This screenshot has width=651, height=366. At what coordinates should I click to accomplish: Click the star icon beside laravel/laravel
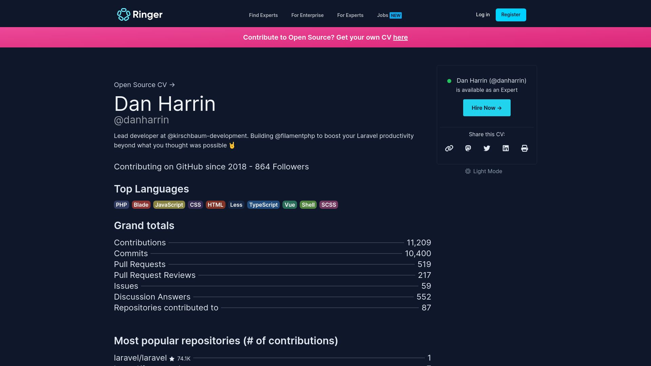click(172, 359)
